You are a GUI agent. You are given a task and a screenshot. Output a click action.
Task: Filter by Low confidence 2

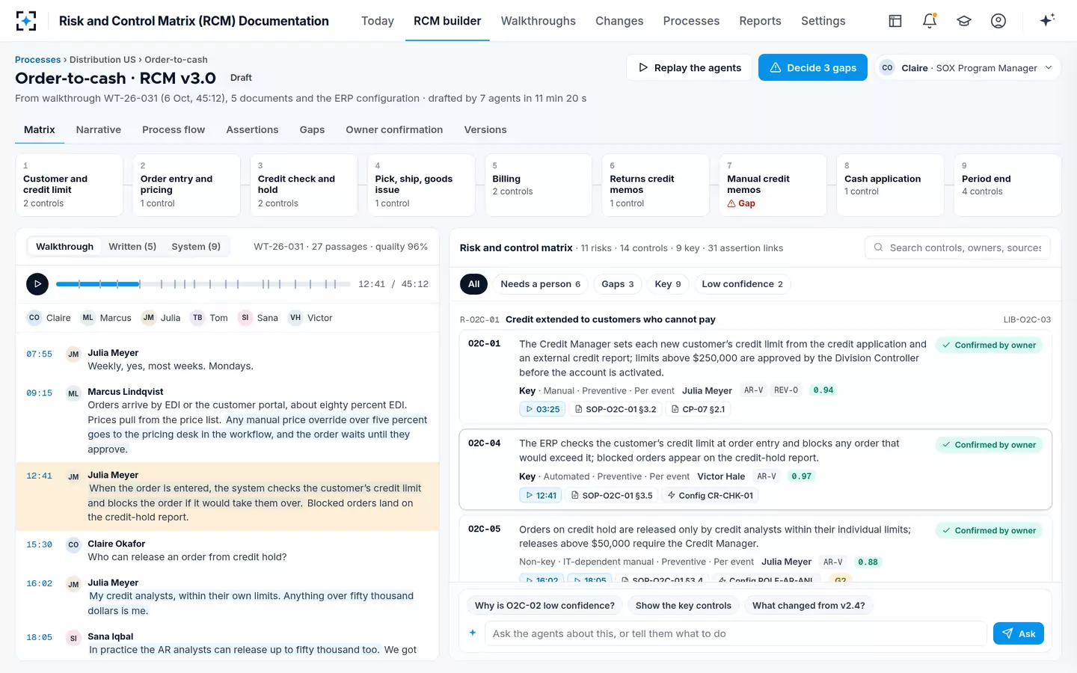[743, 284]
